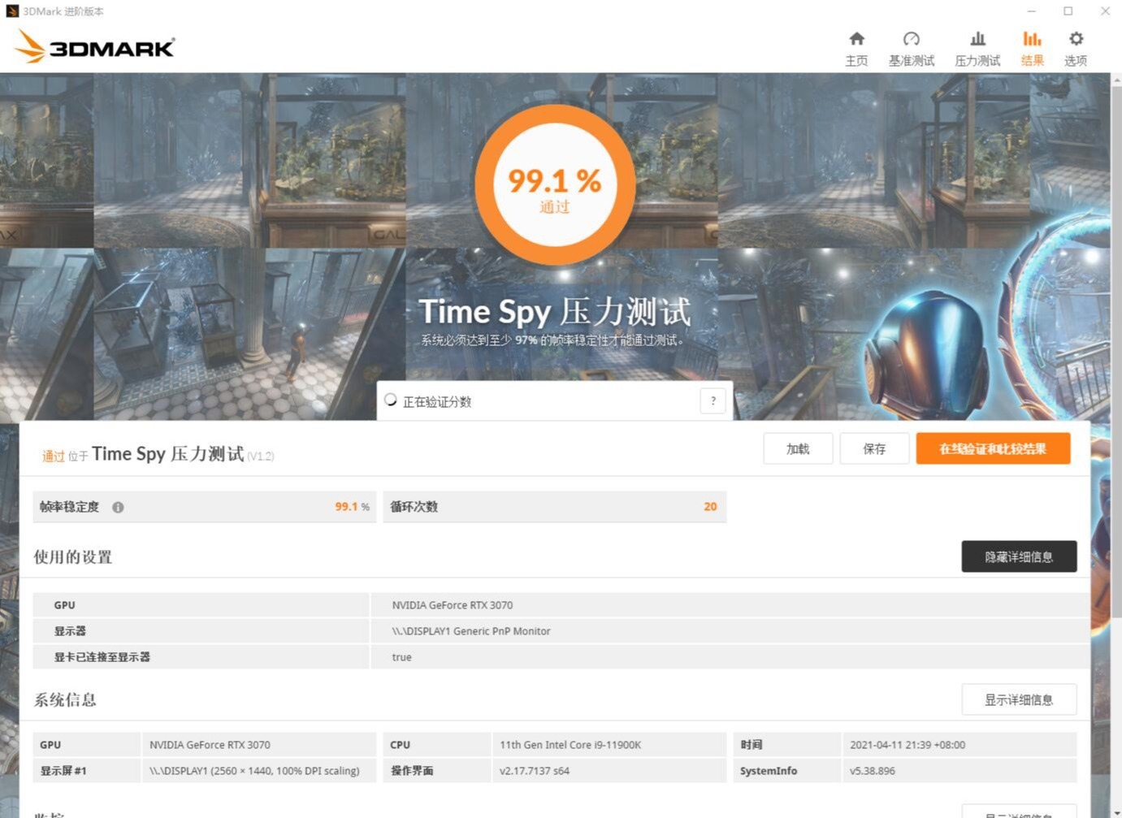The width and height of the screenshot is (1122, 818).
Task: Click the 99.1% circular pass indicator
Action: [x=555, y=184]
